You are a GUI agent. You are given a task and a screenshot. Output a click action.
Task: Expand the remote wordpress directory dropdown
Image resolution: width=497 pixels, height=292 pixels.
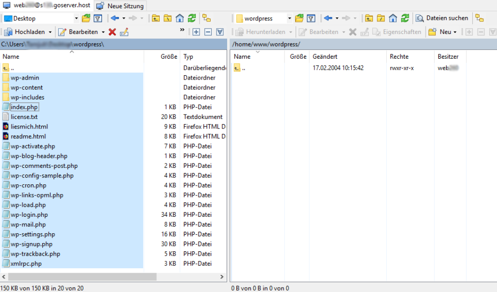(289, 18)
